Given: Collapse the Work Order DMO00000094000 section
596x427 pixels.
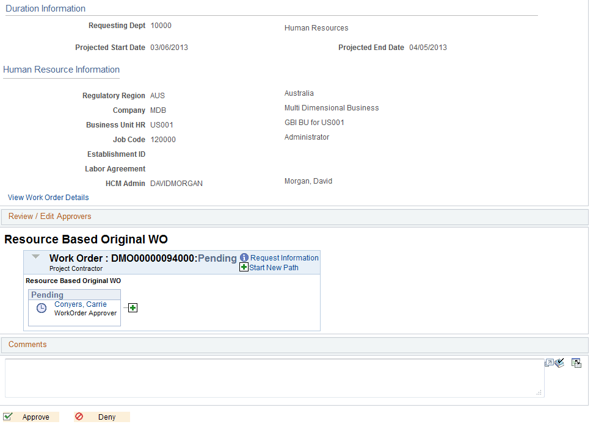Looking at the screenshot, I should tap(35, 257).
